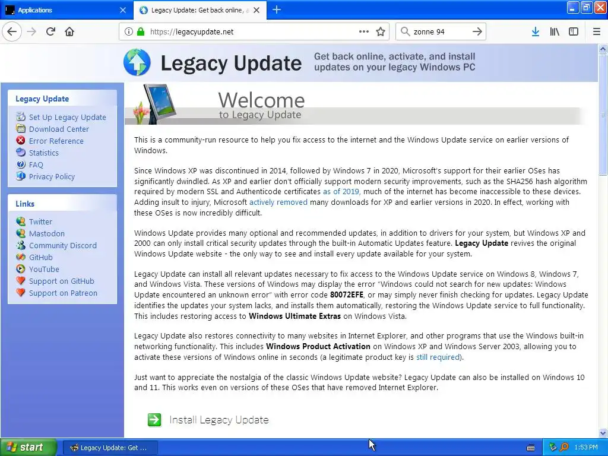Follow the 'as of 2019' link
The width and height of the screenshot is (608, 456).
click(341, 192)
